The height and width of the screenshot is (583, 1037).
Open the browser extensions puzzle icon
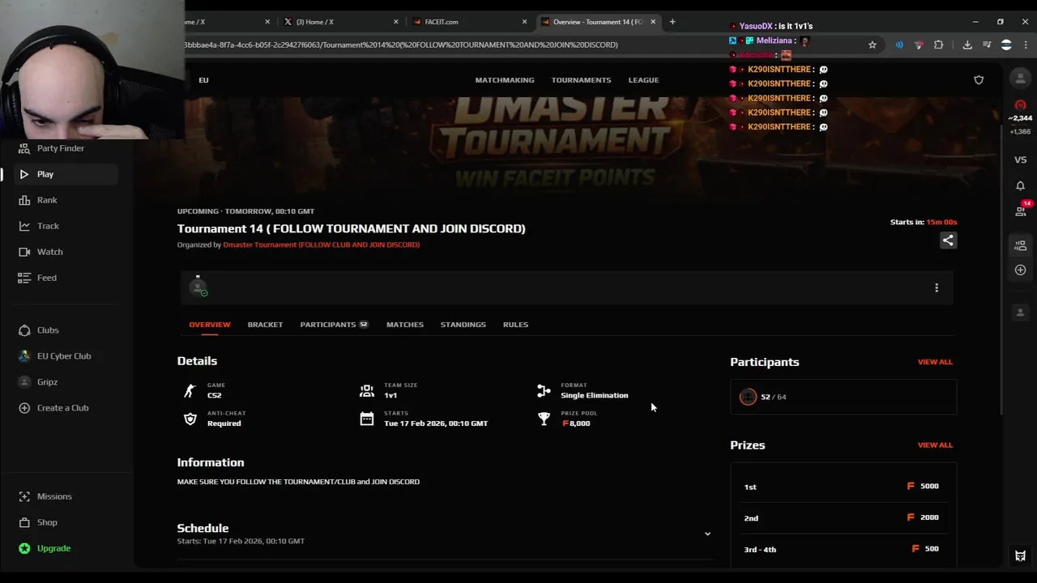tap(938, 45)
